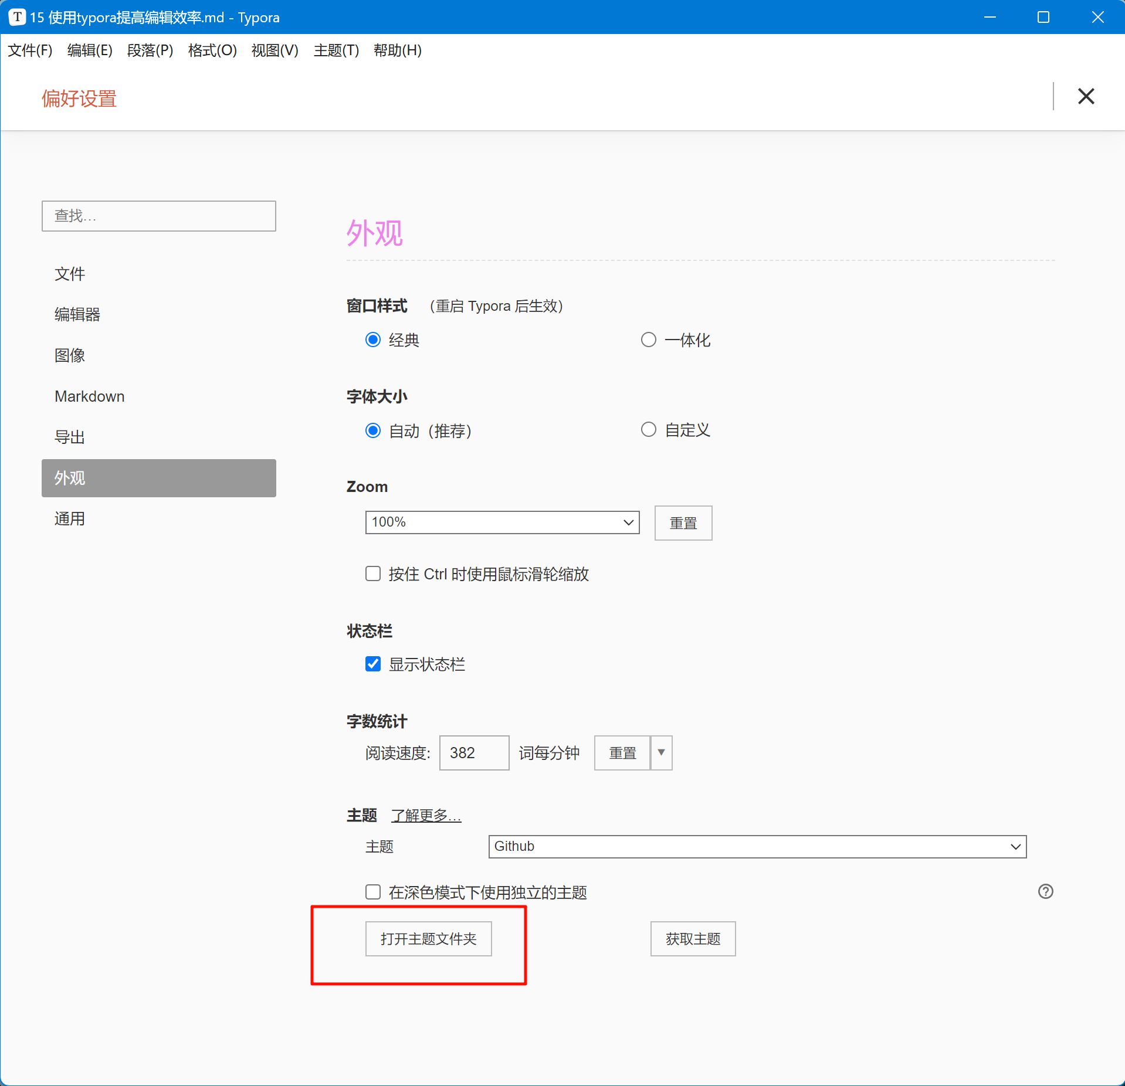Close the preferences panel with the X icon
The height and width of the screenshot is (1086, 1125).
point(1086,96)
